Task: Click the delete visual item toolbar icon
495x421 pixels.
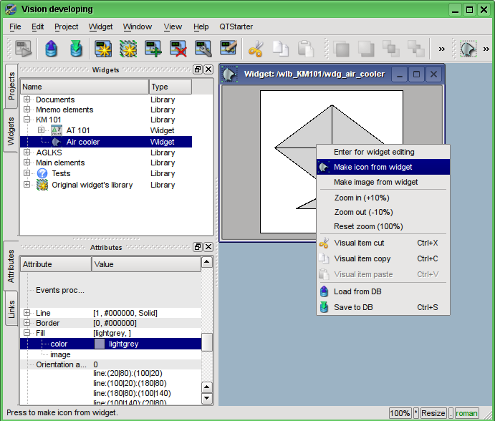Action: tap(178, 49)
